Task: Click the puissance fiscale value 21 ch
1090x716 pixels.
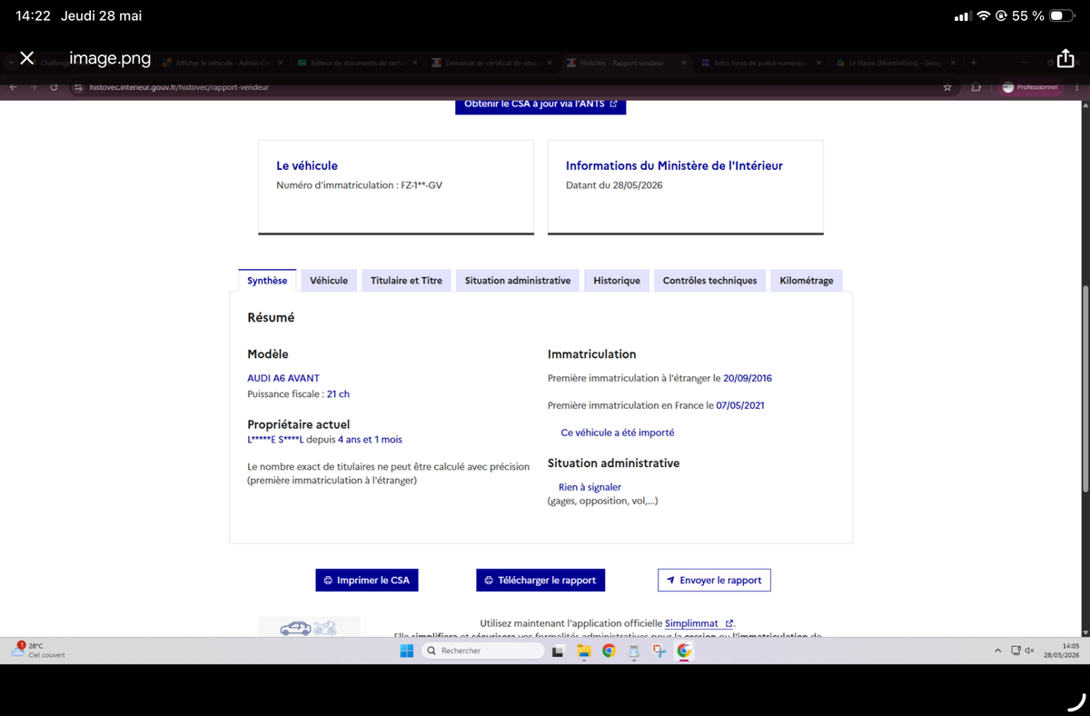Action: (338, 394)
